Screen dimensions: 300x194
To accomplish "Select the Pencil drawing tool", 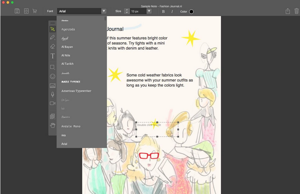I will [53, 37].
